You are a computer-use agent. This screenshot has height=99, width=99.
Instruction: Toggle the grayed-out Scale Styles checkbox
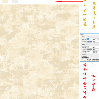coord(81,55)
